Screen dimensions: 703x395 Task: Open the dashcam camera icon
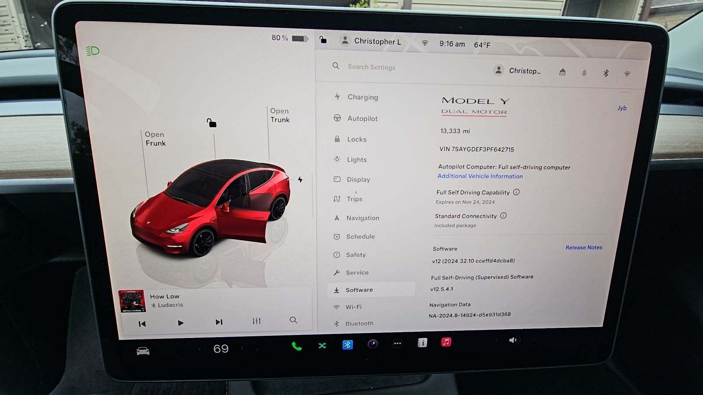pyautogui.click(x=373, y=344)
